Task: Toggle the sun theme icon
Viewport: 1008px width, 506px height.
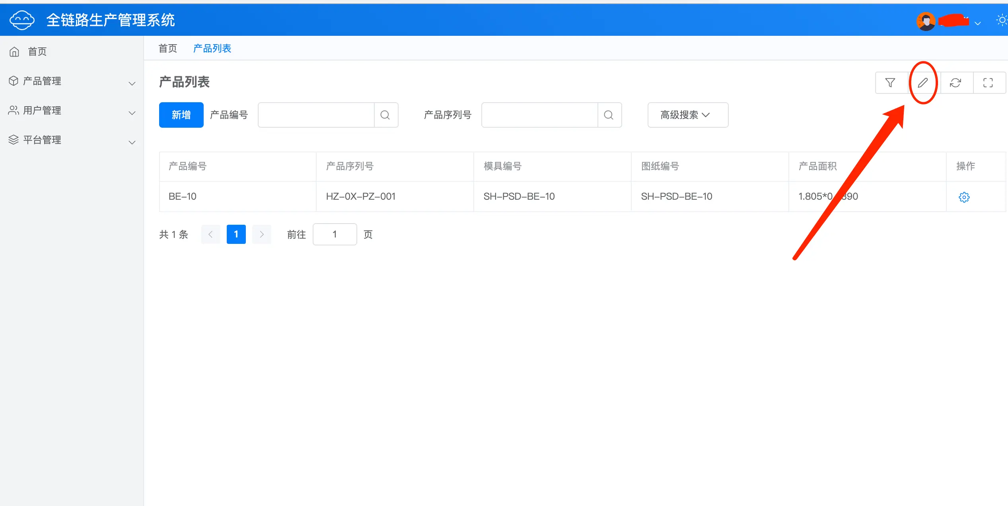Action: tap(1002, 20)
